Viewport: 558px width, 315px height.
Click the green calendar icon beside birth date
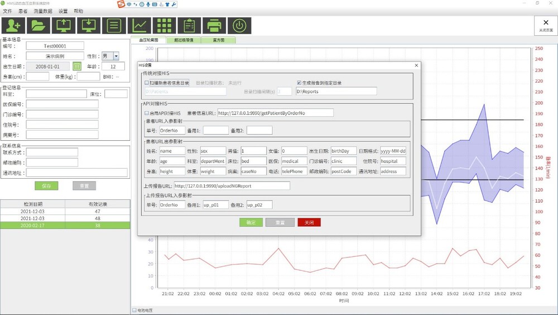click(77, 66)
